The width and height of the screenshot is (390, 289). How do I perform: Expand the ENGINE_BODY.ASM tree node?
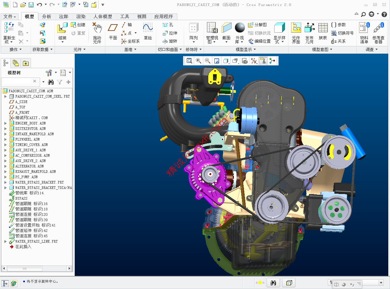5,123
